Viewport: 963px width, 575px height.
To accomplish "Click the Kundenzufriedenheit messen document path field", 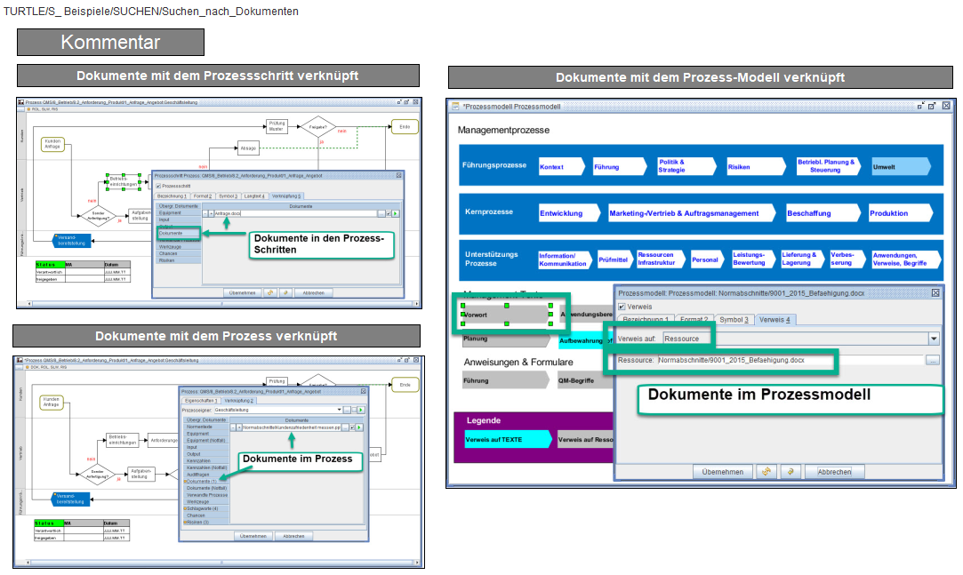I will click(x=291, y=427).
